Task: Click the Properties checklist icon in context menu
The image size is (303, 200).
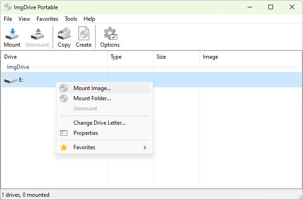Action: (64, 133)
